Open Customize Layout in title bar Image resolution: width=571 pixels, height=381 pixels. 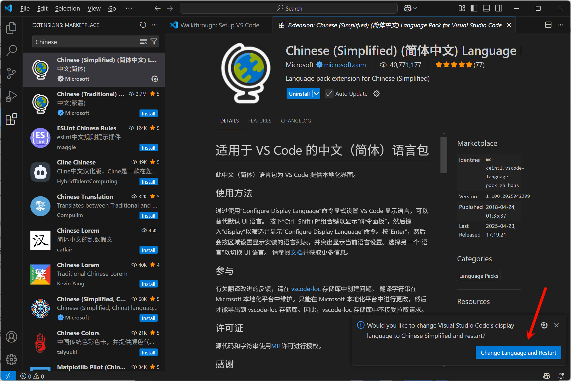coord(462,8)
